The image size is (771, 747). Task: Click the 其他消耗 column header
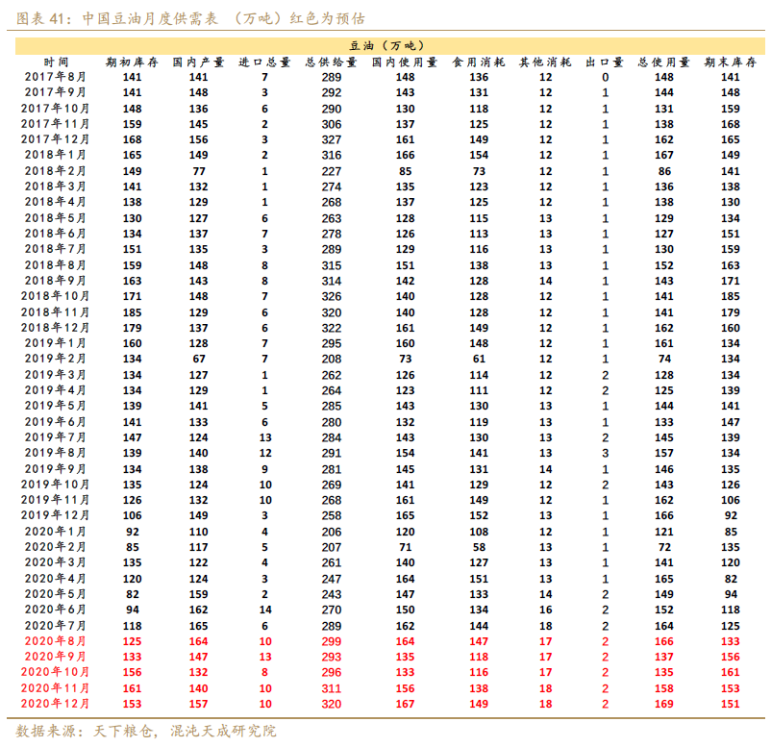click(545, 62)
